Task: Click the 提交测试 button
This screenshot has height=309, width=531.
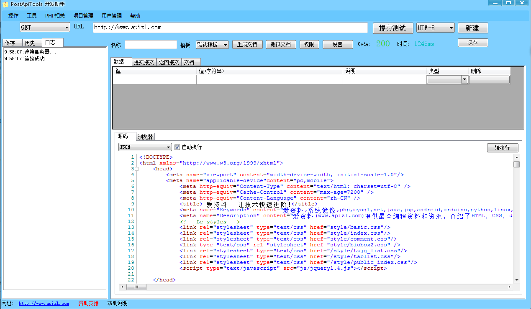Action: pos(393,28)
